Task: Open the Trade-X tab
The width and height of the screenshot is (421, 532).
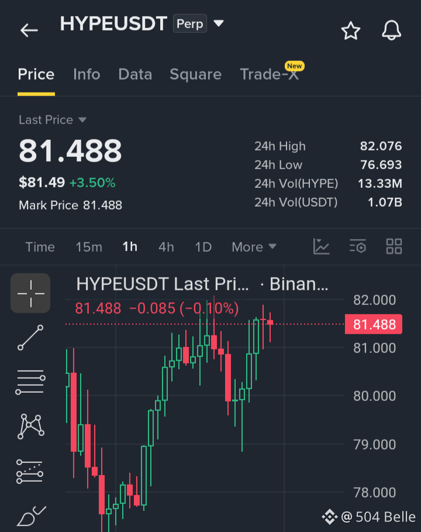Action: [270, 74]
